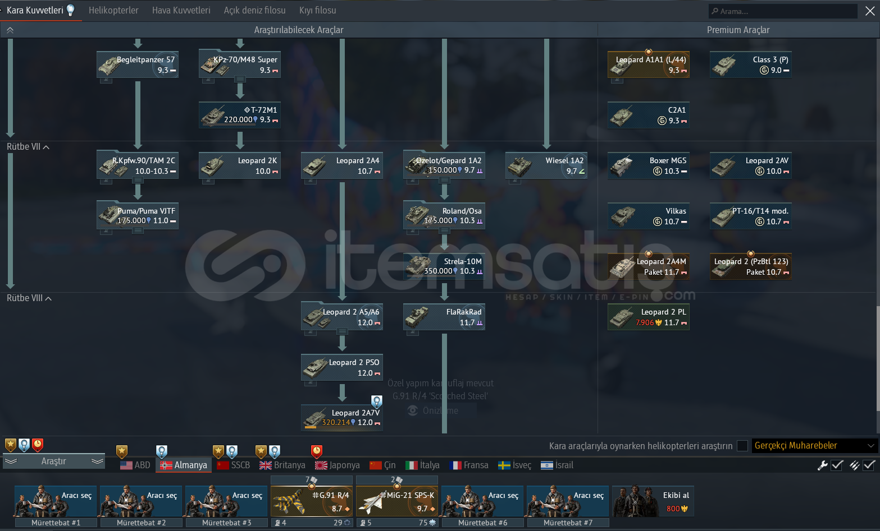Switch to the Hava Kuvvetleri tab

click(x=181, y=10)
